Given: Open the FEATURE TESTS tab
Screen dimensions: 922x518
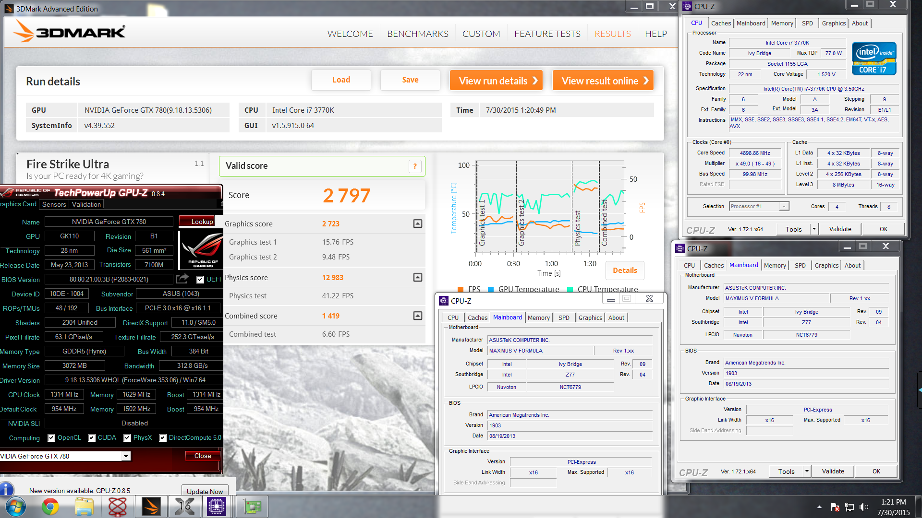Looking at the screenshot, I should (547, 34).
